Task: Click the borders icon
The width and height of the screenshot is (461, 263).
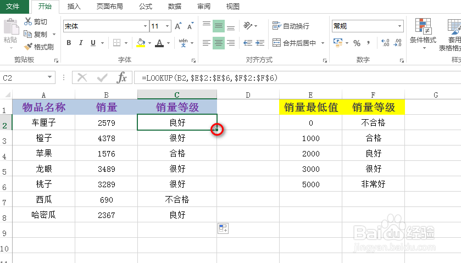Action: [x=116, y=43]
